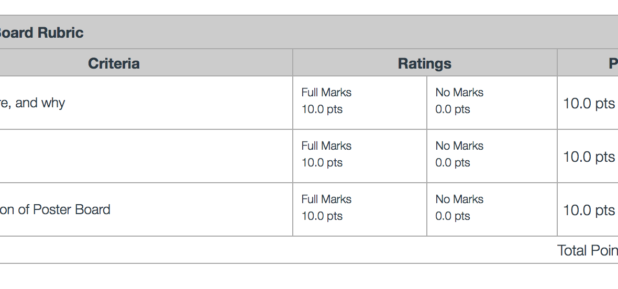This screenshot has width=618, height=289.
Task: Click the 10.0 pts score in second row
Action: coord(589,157)
